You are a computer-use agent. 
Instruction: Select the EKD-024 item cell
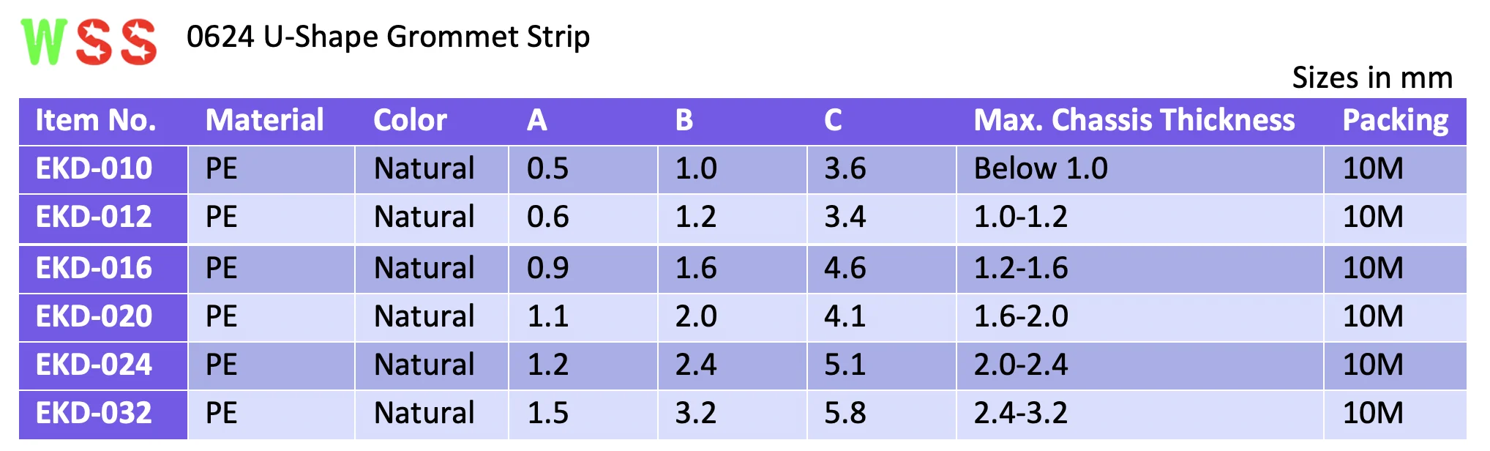pyautogui.click(x=94, y=365)
